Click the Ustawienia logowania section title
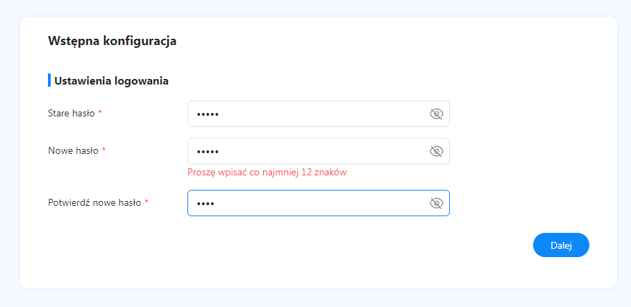This screenshot has width=631, height=307. point(112,81)
